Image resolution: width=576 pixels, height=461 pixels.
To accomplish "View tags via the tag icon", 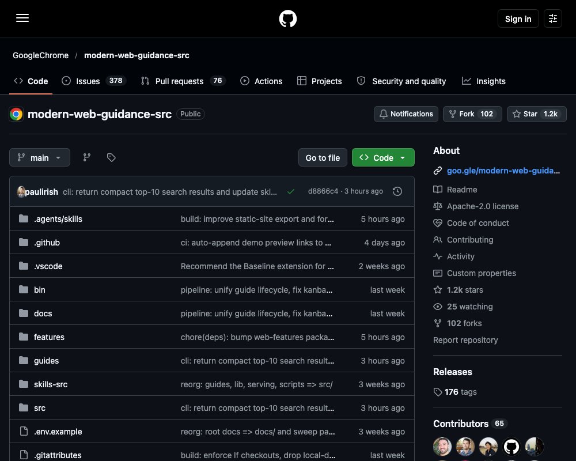I will [111, 157].
